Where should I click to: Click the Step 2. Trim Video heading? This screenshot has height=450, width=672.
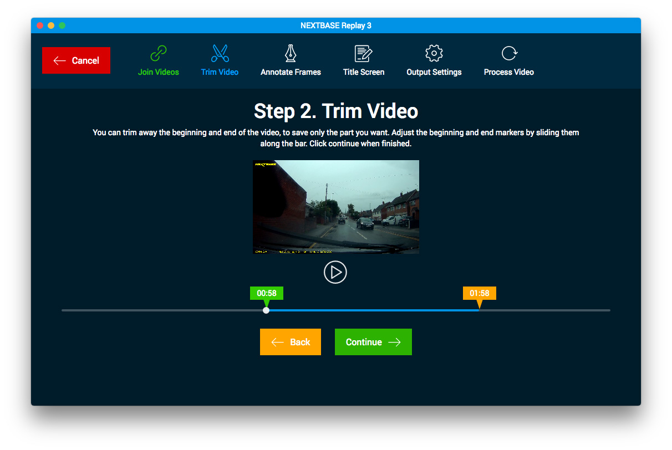point(336,111)
